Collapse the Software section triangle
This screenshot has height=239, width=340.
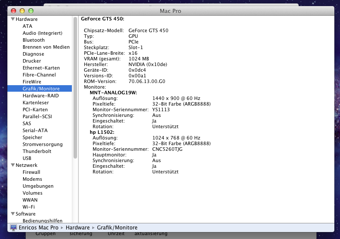pyautogui.click(x=12, y=214)
